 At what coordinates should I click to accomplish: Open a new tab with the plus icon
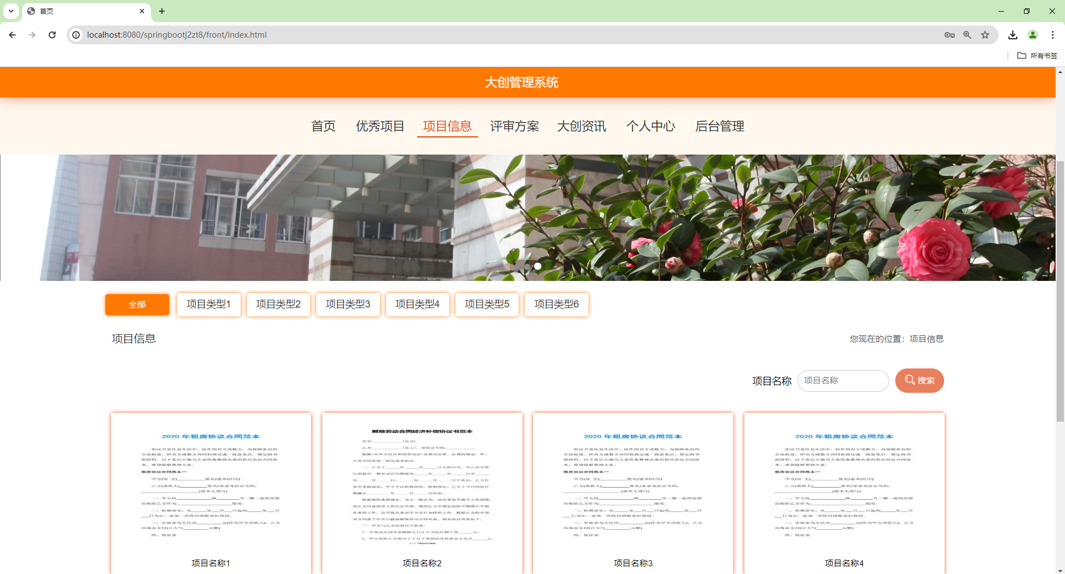(162, 11)
